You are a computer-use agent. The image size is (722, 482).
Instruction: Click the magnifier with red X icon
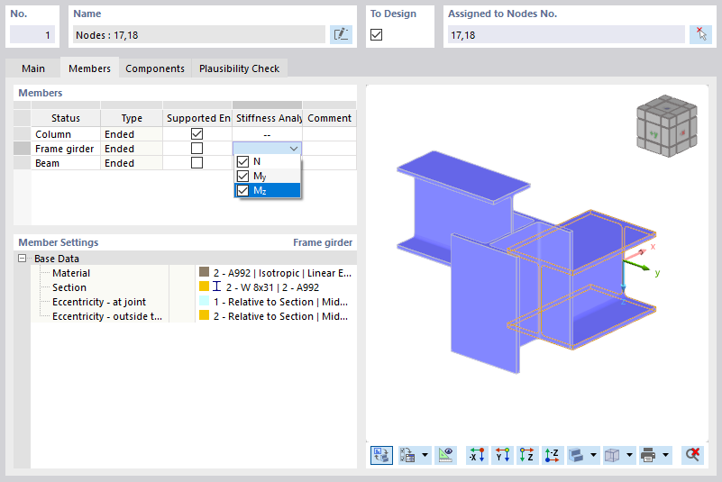coord(692,455)
